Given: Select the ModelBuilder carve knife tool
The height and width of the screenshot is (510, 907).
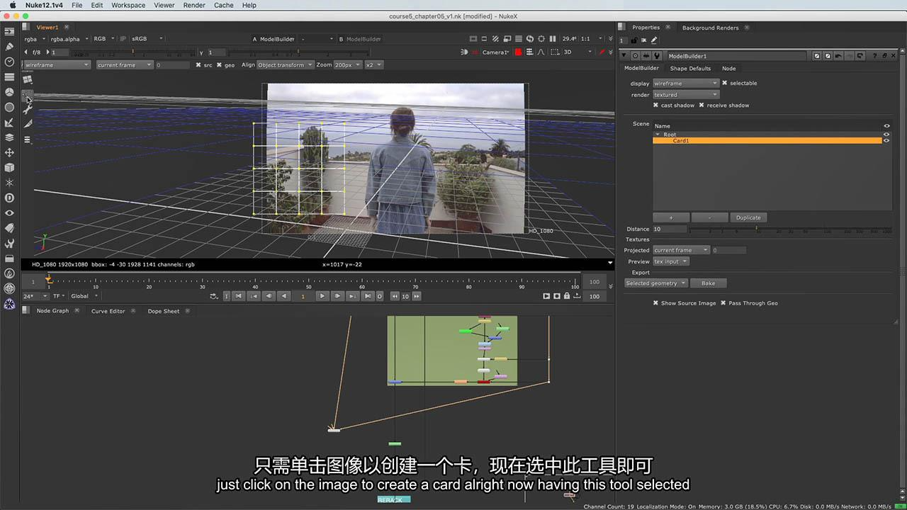Looking at the screenshot, I should pyautogui.click(x=28, y=124).
